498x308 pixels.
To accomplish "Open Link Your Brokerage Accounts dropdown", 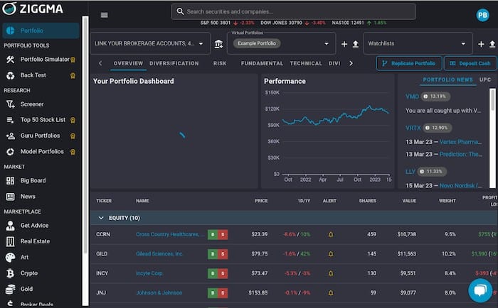I will tap(150, 43).
